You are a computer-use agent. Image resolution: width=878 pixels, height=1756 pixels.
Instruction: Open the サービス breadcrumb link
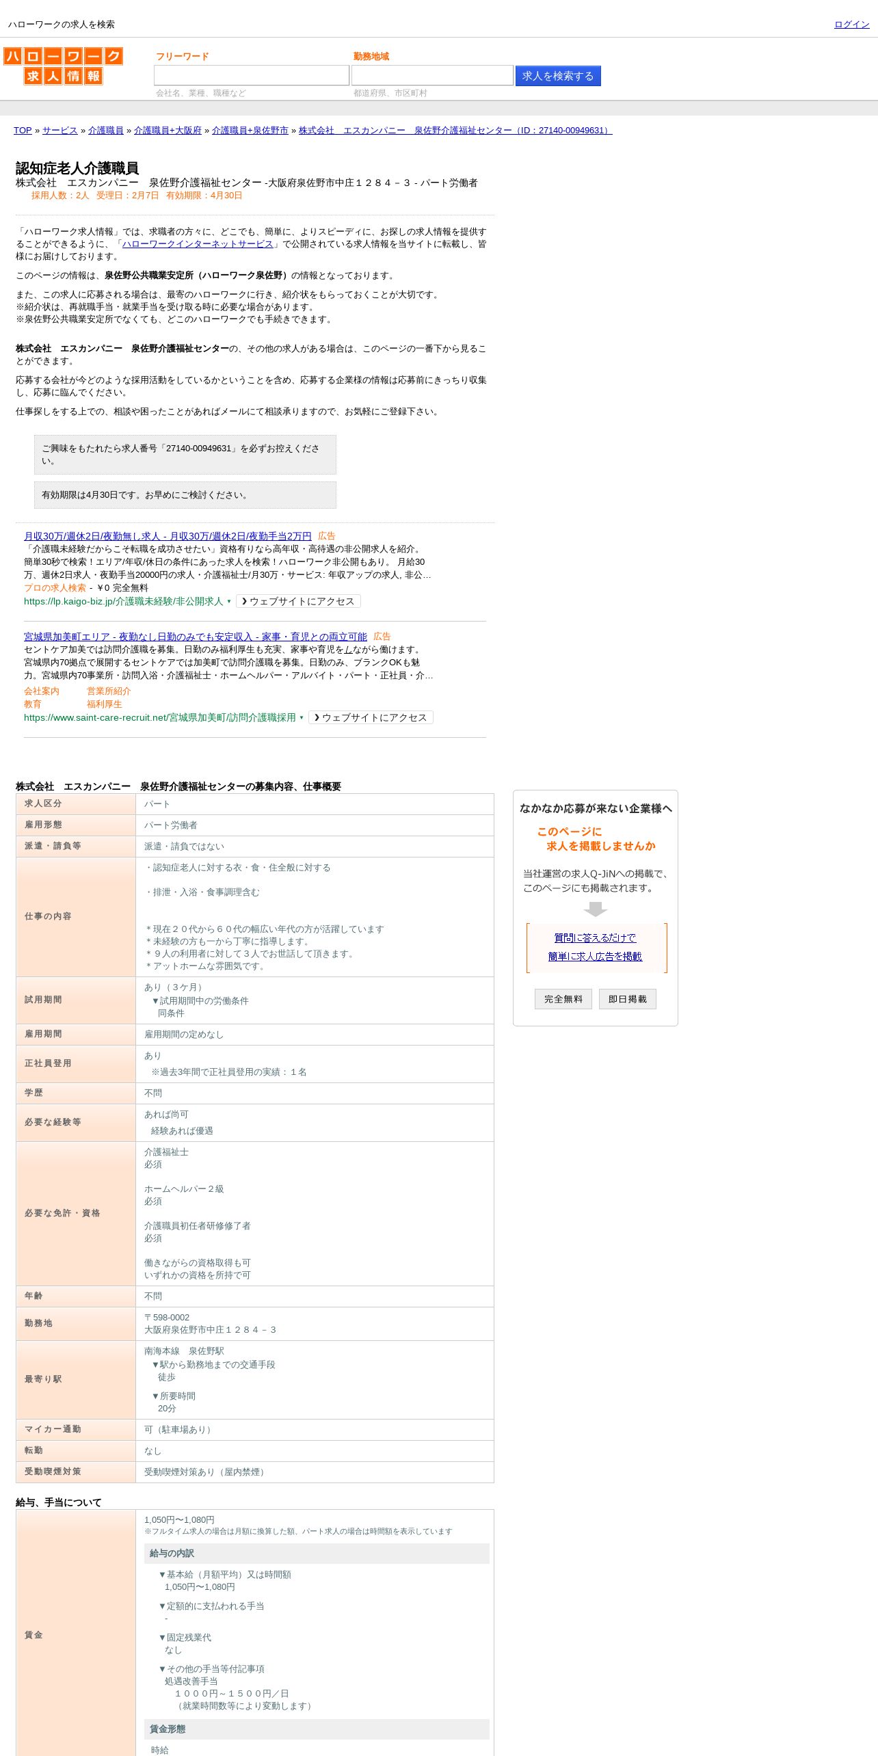[x=60, y=131]
